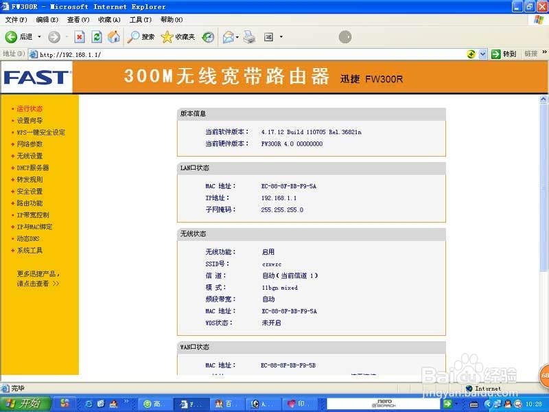
Task: Open the 收藏(A) menu
Action: click(x=109, y=20)
